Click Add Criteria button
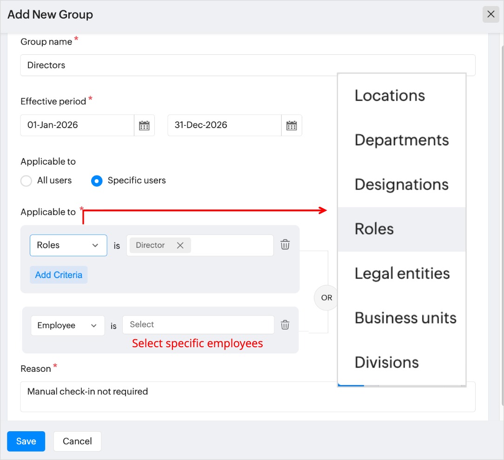504x460 pixels. coord(59,275)
